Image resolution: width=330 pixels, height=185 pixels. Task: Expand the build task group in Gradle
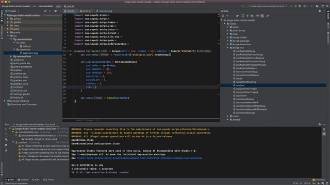[228, 27]
